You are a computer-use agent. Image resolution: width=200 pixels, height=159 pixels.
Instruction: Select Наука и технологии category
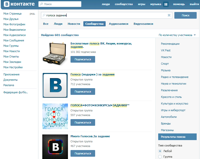[174, 84]
